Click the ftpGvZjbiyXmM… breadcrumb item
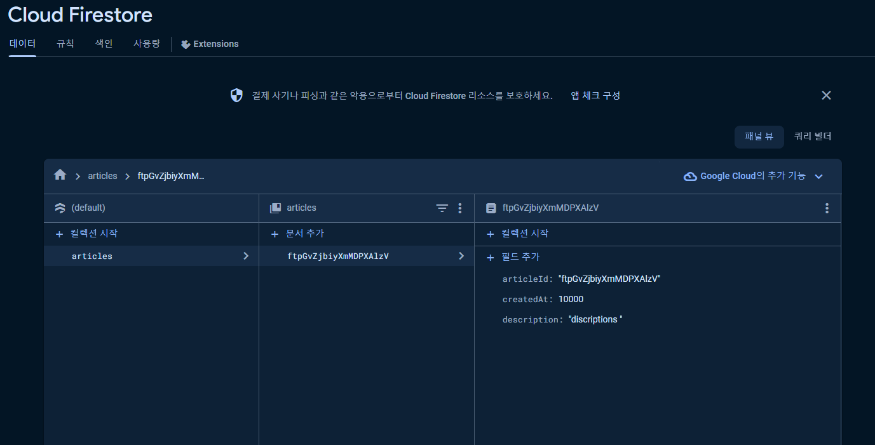Screen dimensions: 875x445 (172, 176)
